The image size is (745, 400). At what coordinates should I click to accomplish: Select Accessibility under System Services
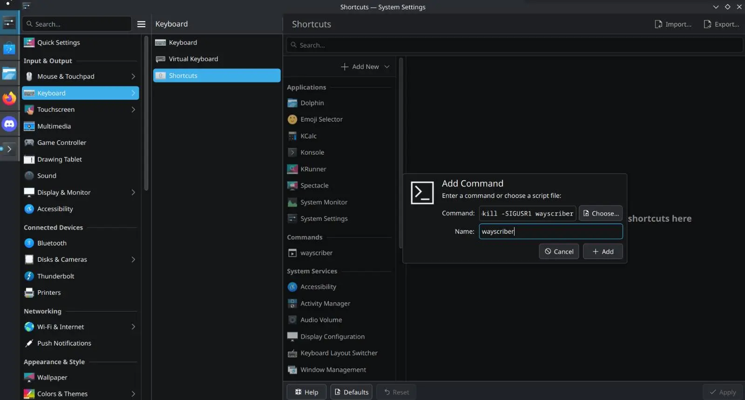339,287
